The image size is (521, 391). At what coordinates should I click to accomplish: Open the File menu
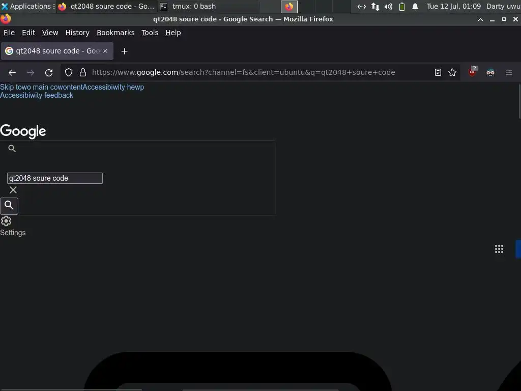pyautogui.click(x=9, y=33)
